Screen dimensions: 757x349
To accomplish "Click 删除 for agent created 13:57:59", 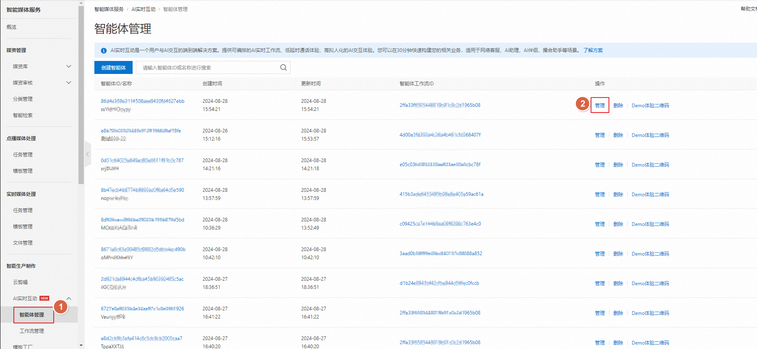I will 618,194.
